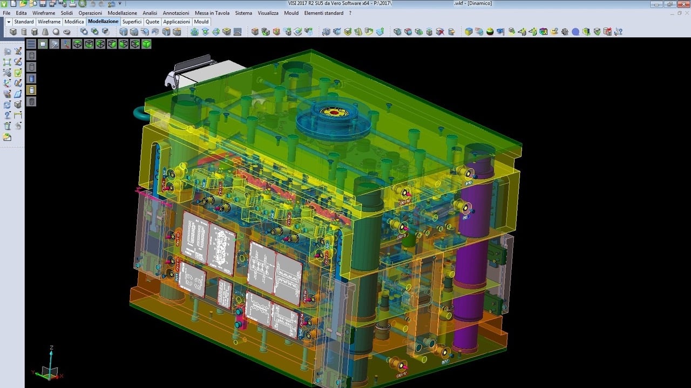Open the hamburger menu in the viewport

[x=31, y=44]
